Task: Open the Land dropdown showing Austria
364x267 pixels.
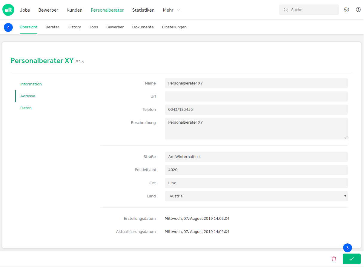Action: pyautogui.click(x=256, y=196)
